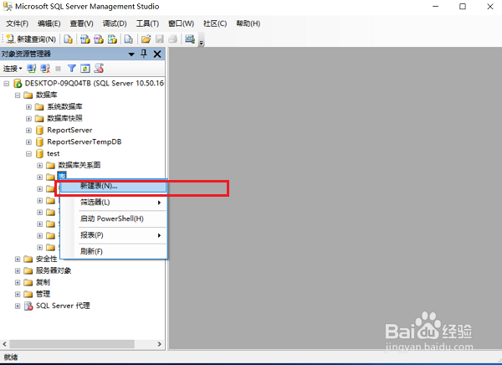Expand the SQL Server 代理 node

tap(18, 306)
